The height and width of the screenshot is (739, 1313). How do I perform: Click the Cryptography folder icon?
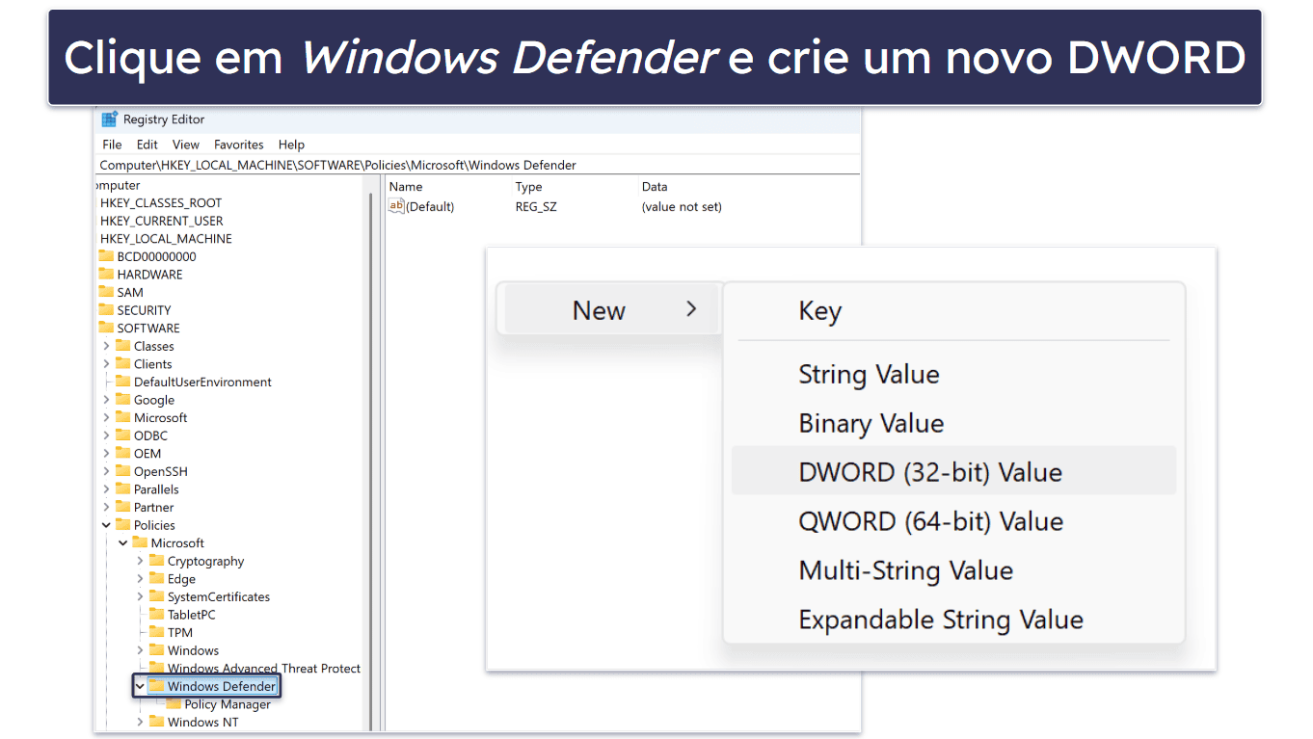[x=156, y=561]
